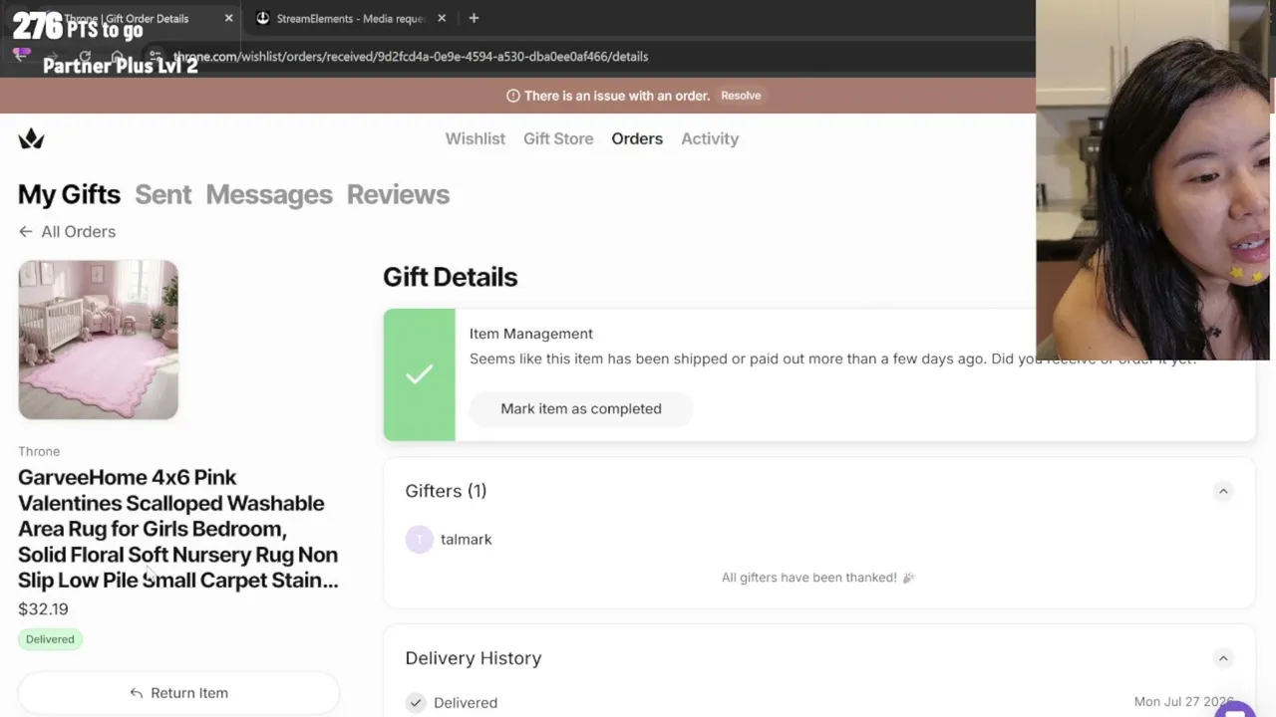The height and width of the screenshot is (717, 1276).
Task: Click the browser home button
Action: point(118,57)
